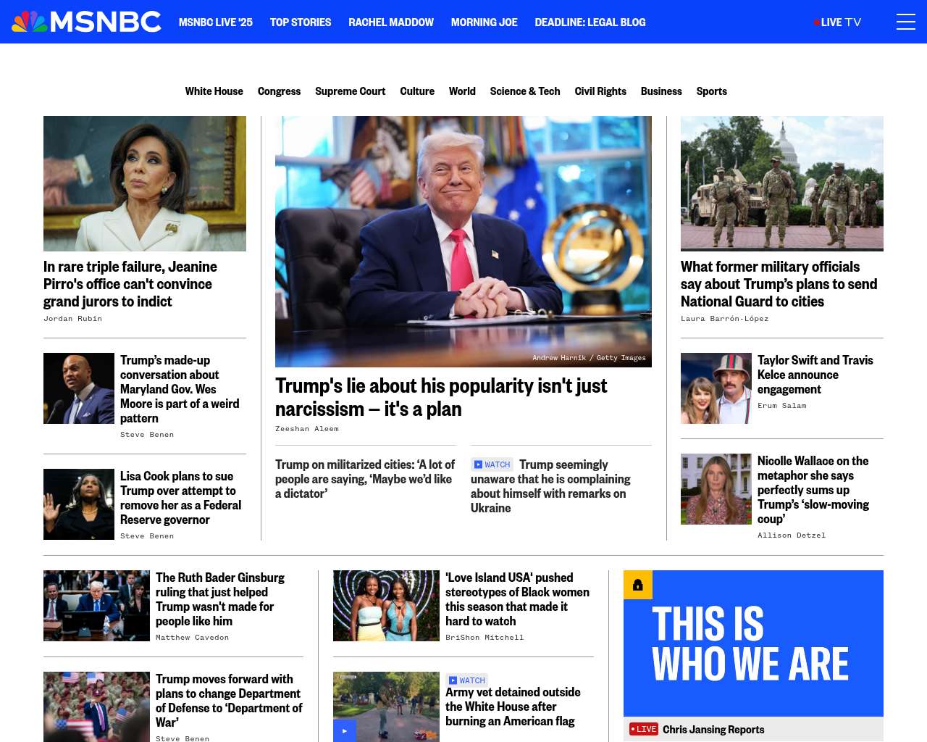Screen dimensions: 927x742
Task: Click the Jeanine Pirro photo thumbnail
Action: (x=145, y=183)
